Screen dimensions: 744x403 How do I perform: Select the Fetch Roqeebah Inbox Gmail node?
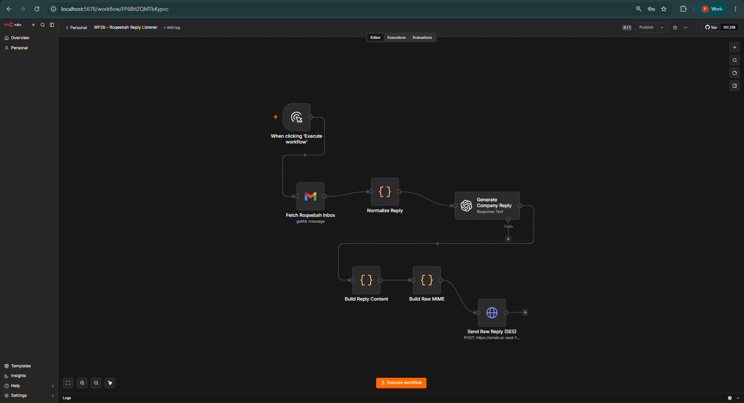tap(311, 196)
